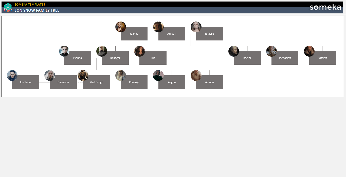Click Jon Snow's portrait photo
The width and height of the screenshot is (346, 177).
point(12,75)
